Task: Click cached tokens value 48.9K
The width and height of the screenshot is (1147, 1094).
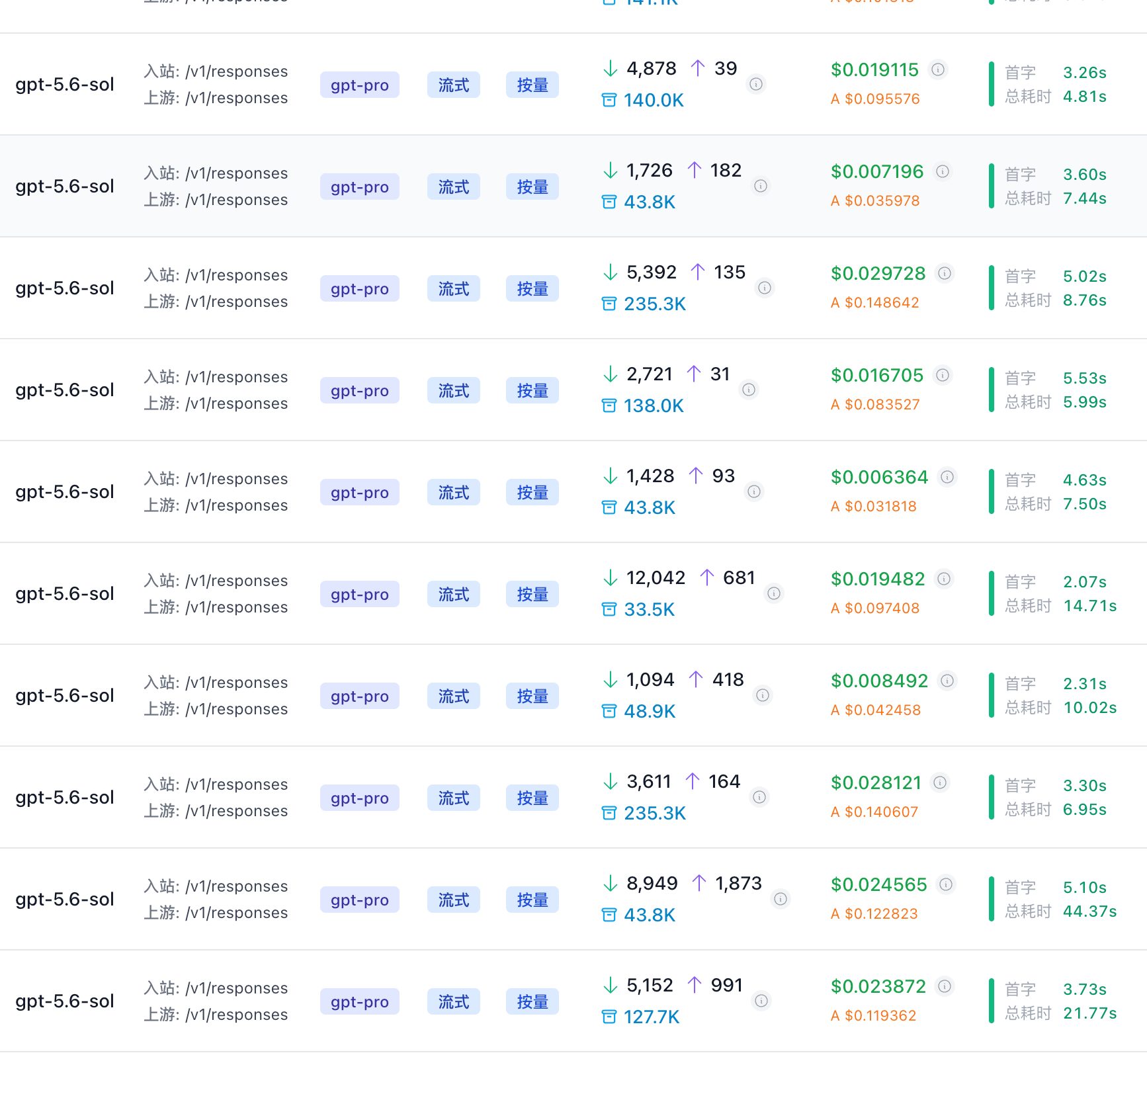Action: [x=650, y=711]
